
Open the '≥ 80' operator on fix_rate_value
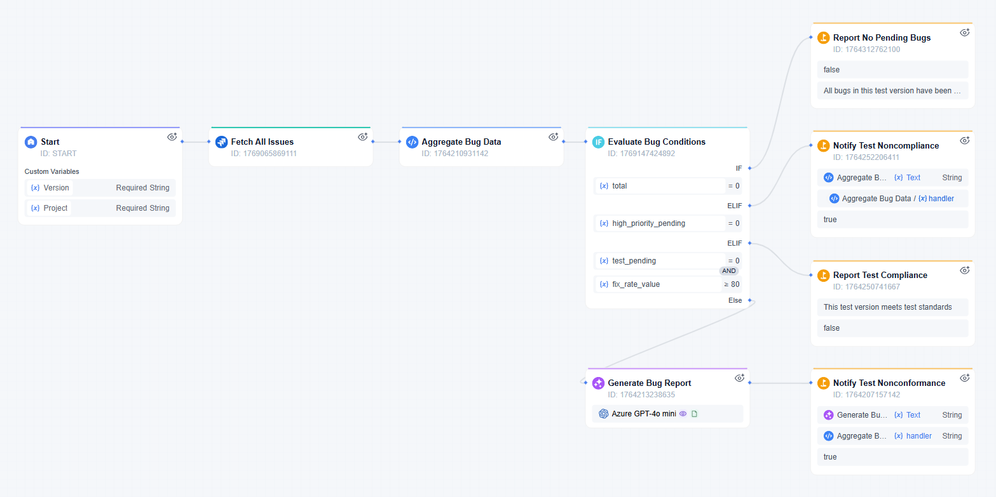(x=732, y=284)
